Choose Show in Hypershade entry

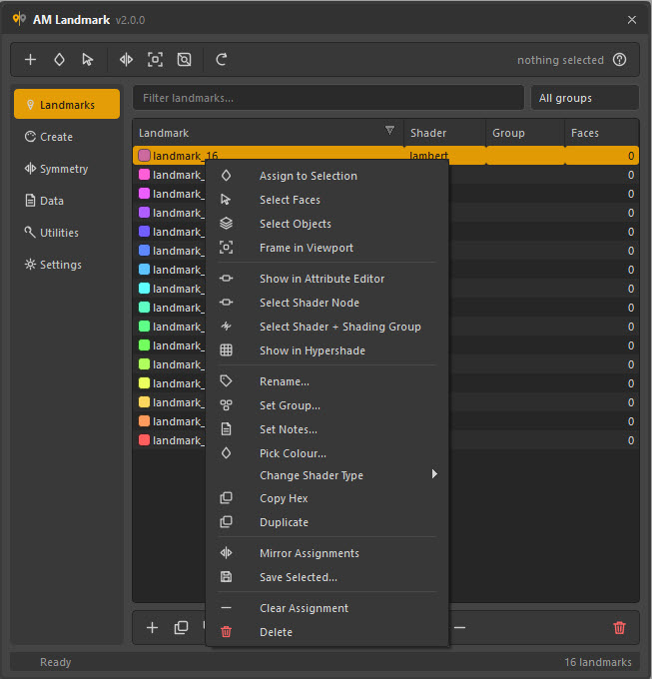point(327,350)
